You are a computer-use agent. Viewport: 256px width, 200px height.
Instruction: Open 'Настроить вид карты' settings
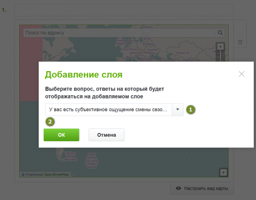click(206, 189)
